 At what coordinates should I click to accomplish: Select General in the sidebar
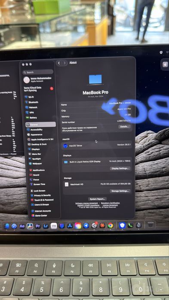click(x=40, y=125)
